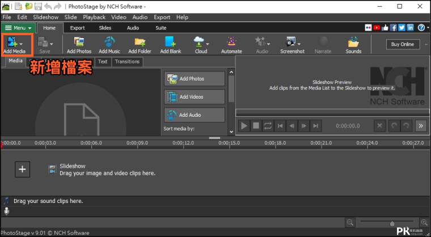
Task: Select the Transitions panel tab
Action: 127,62
